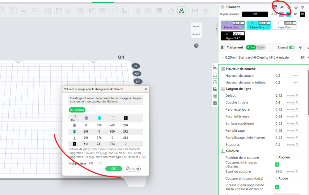Open the support side tab icon
Viewport: 309px width, 195px height.
tap(215, 89)
